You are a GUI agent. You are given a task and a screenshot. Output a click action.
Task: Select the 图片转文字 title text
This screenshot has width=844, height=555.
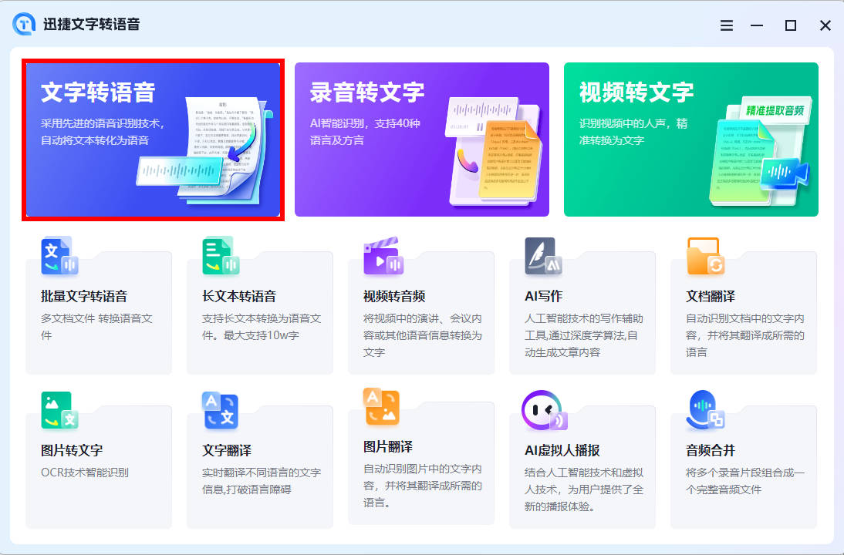(x=72, y=450)
